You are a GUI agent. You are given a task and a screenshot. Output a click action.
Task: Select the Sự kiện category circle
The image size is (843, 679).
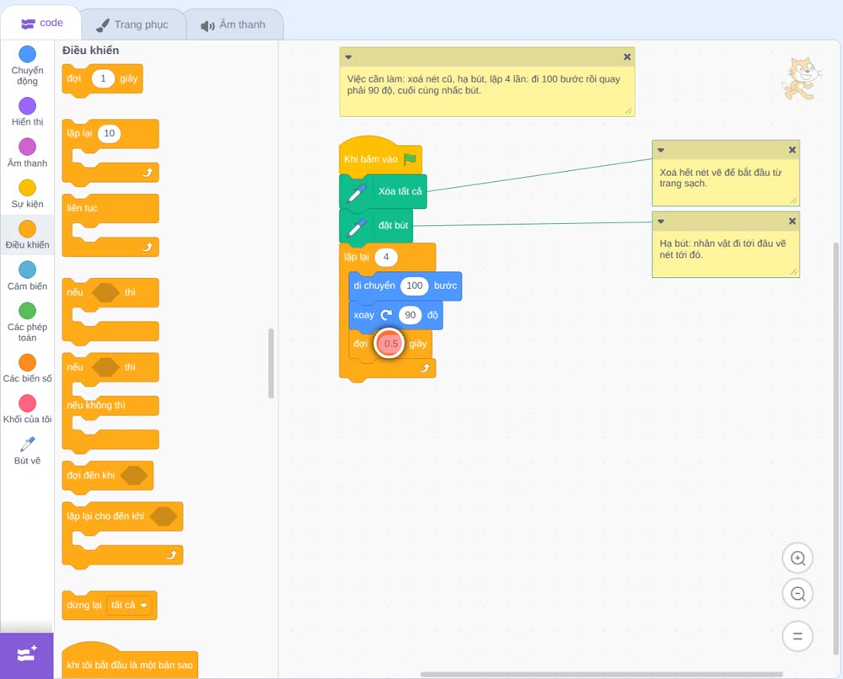(28, 188)
